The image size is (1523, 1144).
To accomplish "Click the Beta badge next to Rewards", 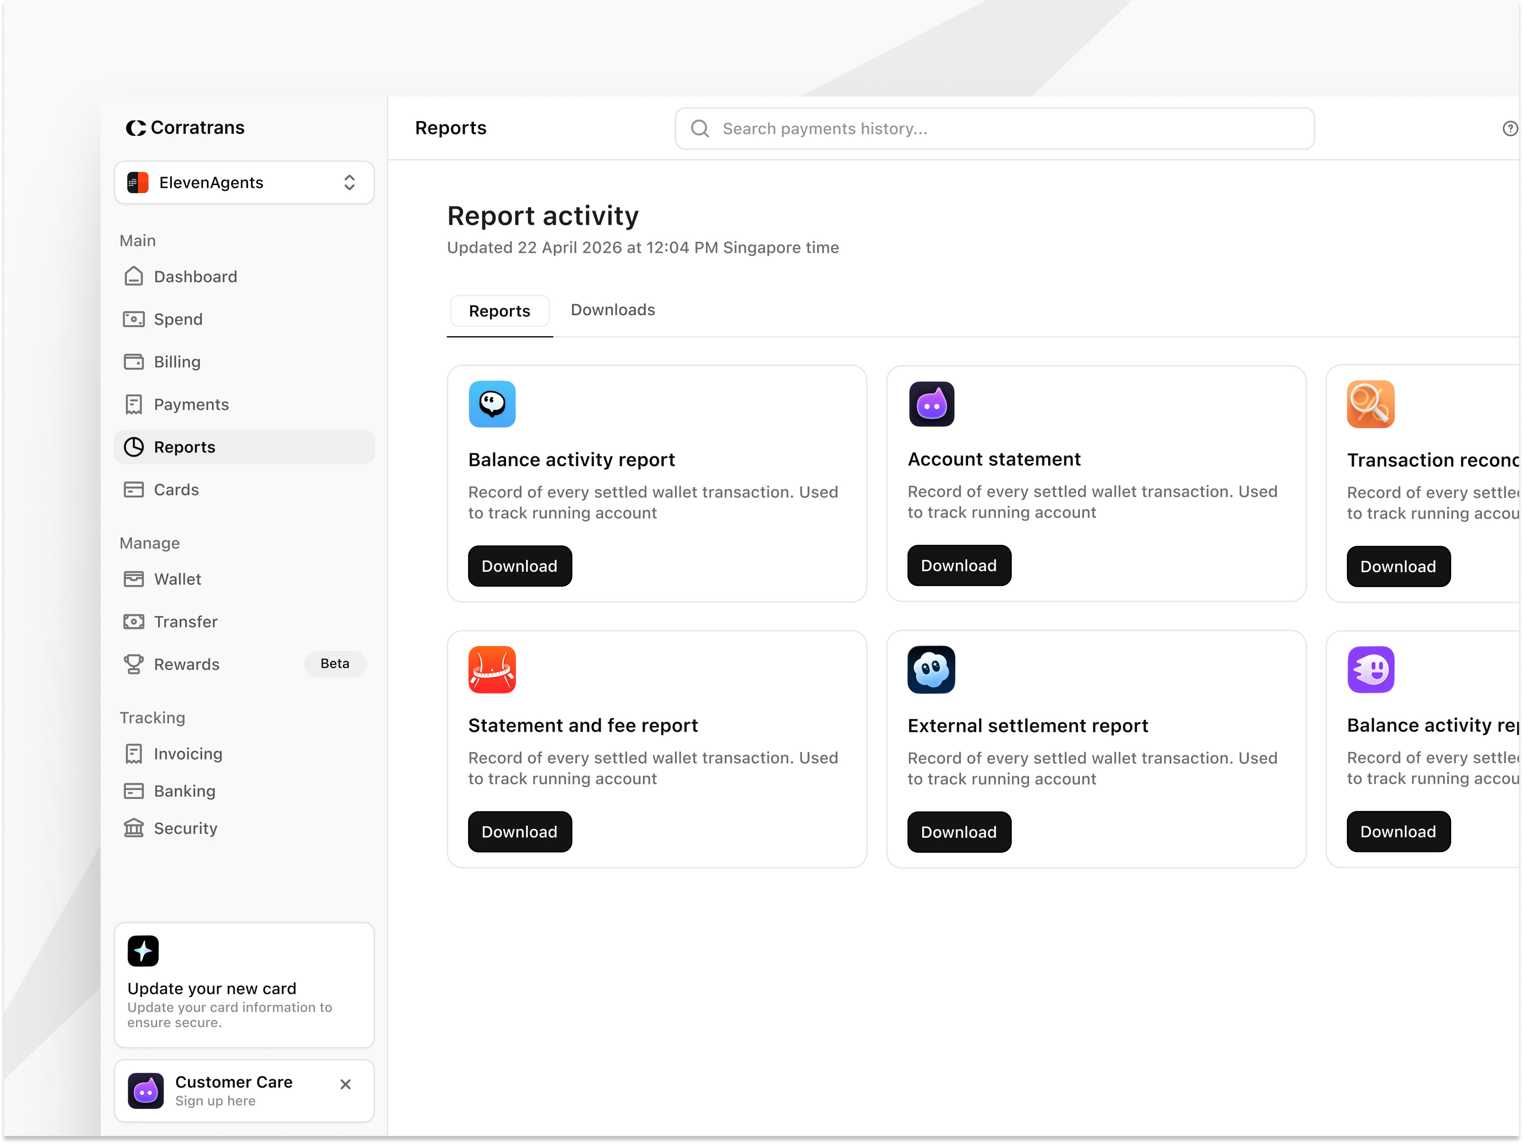I will coord(335,664).
